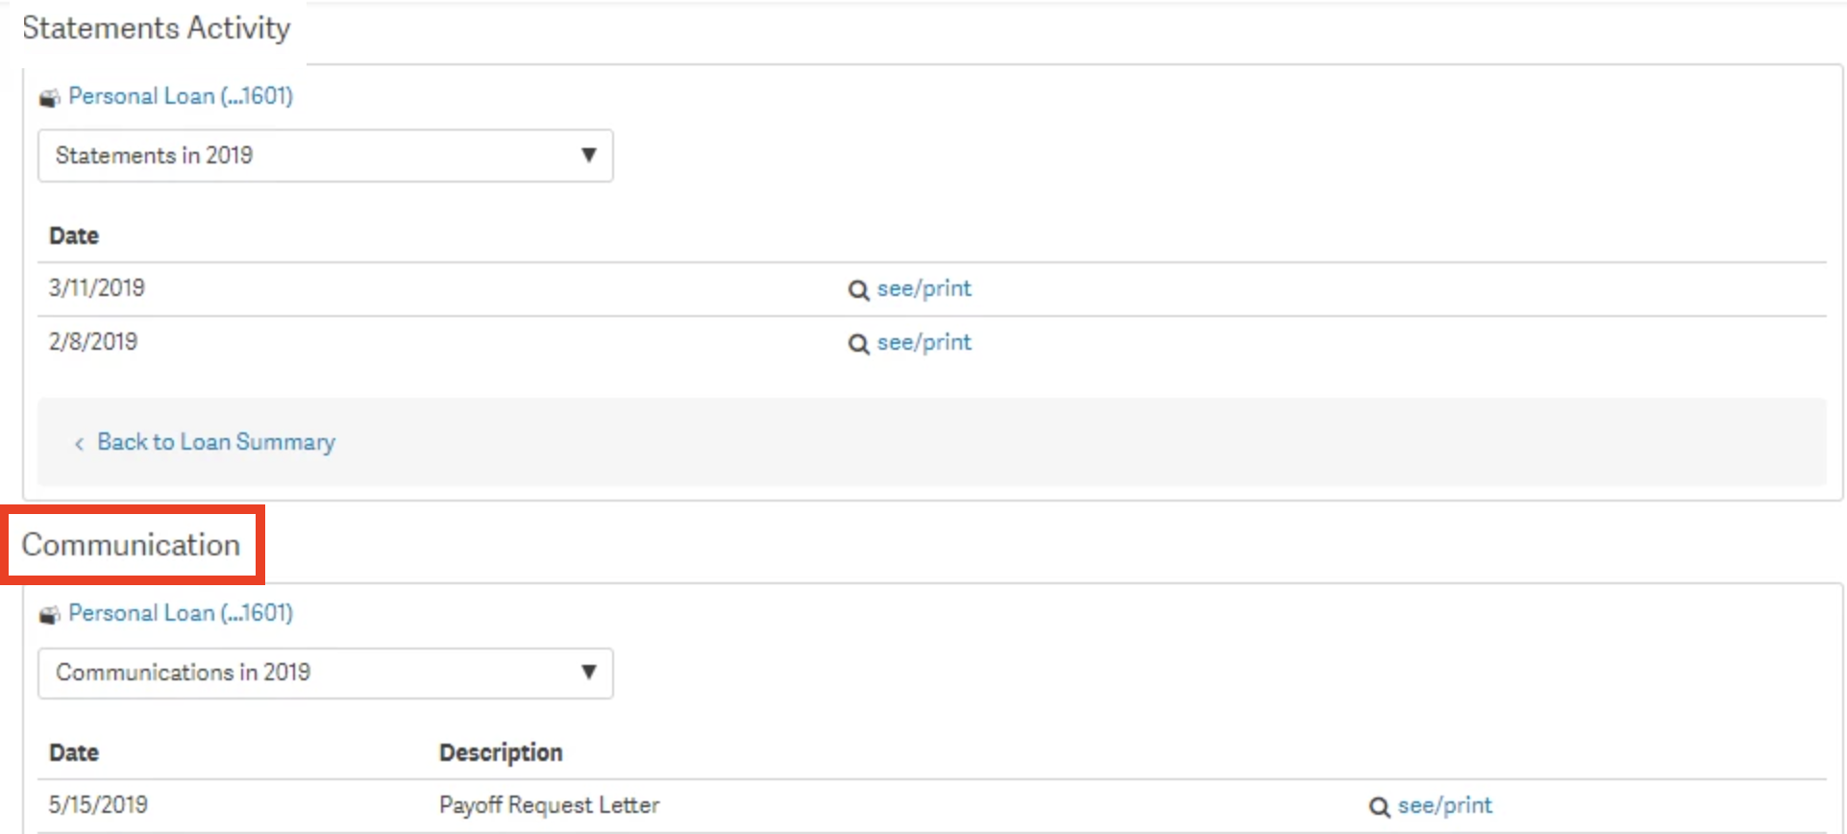The width and height of the screenshot is (1847, 834).
Task: View the Payoff Request Letter via see/print
Action: tap(1444, 805)
